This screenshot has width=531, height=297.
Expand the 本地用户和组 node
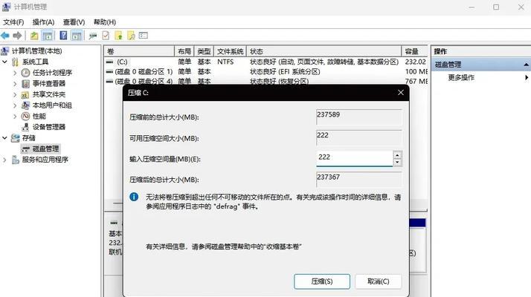click(15, 105)
